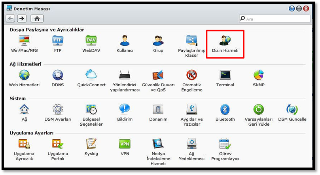This screenshot has height=175, width=320.
Task: Open the help question mark button
Action: point(292,8)
